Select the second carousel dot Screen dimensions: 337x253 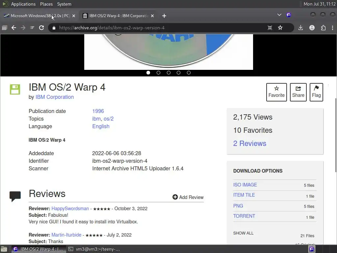point(158,73)
